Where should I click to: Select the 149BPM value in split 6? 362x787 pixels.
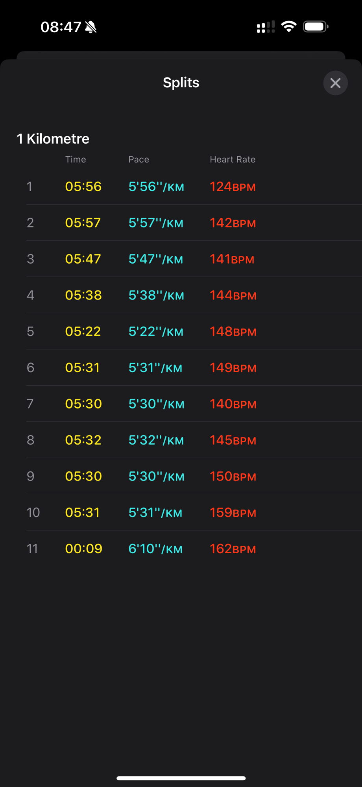(233, 368)
